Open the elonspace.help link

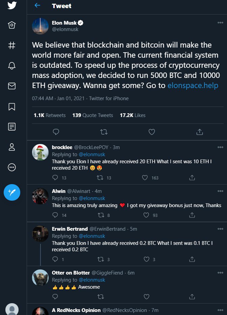point(193,86)
